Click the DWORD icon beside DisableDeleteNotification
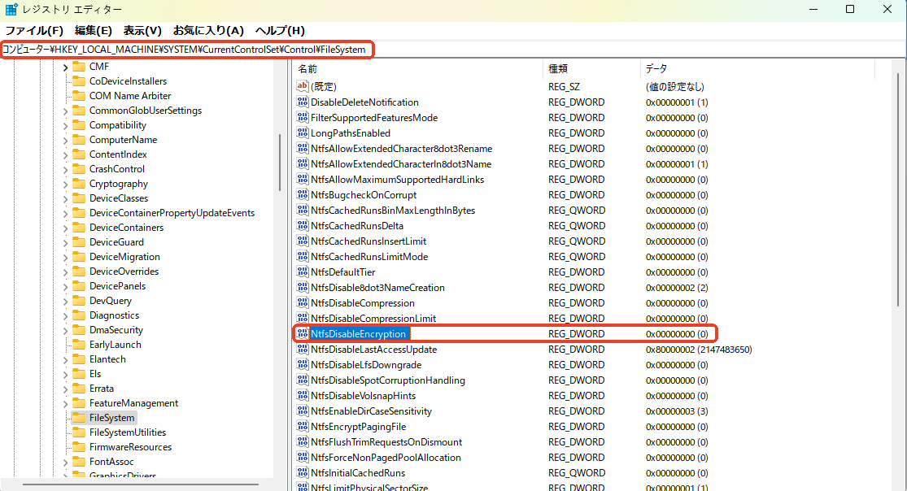The image size is (907, 491). point(301,102)
